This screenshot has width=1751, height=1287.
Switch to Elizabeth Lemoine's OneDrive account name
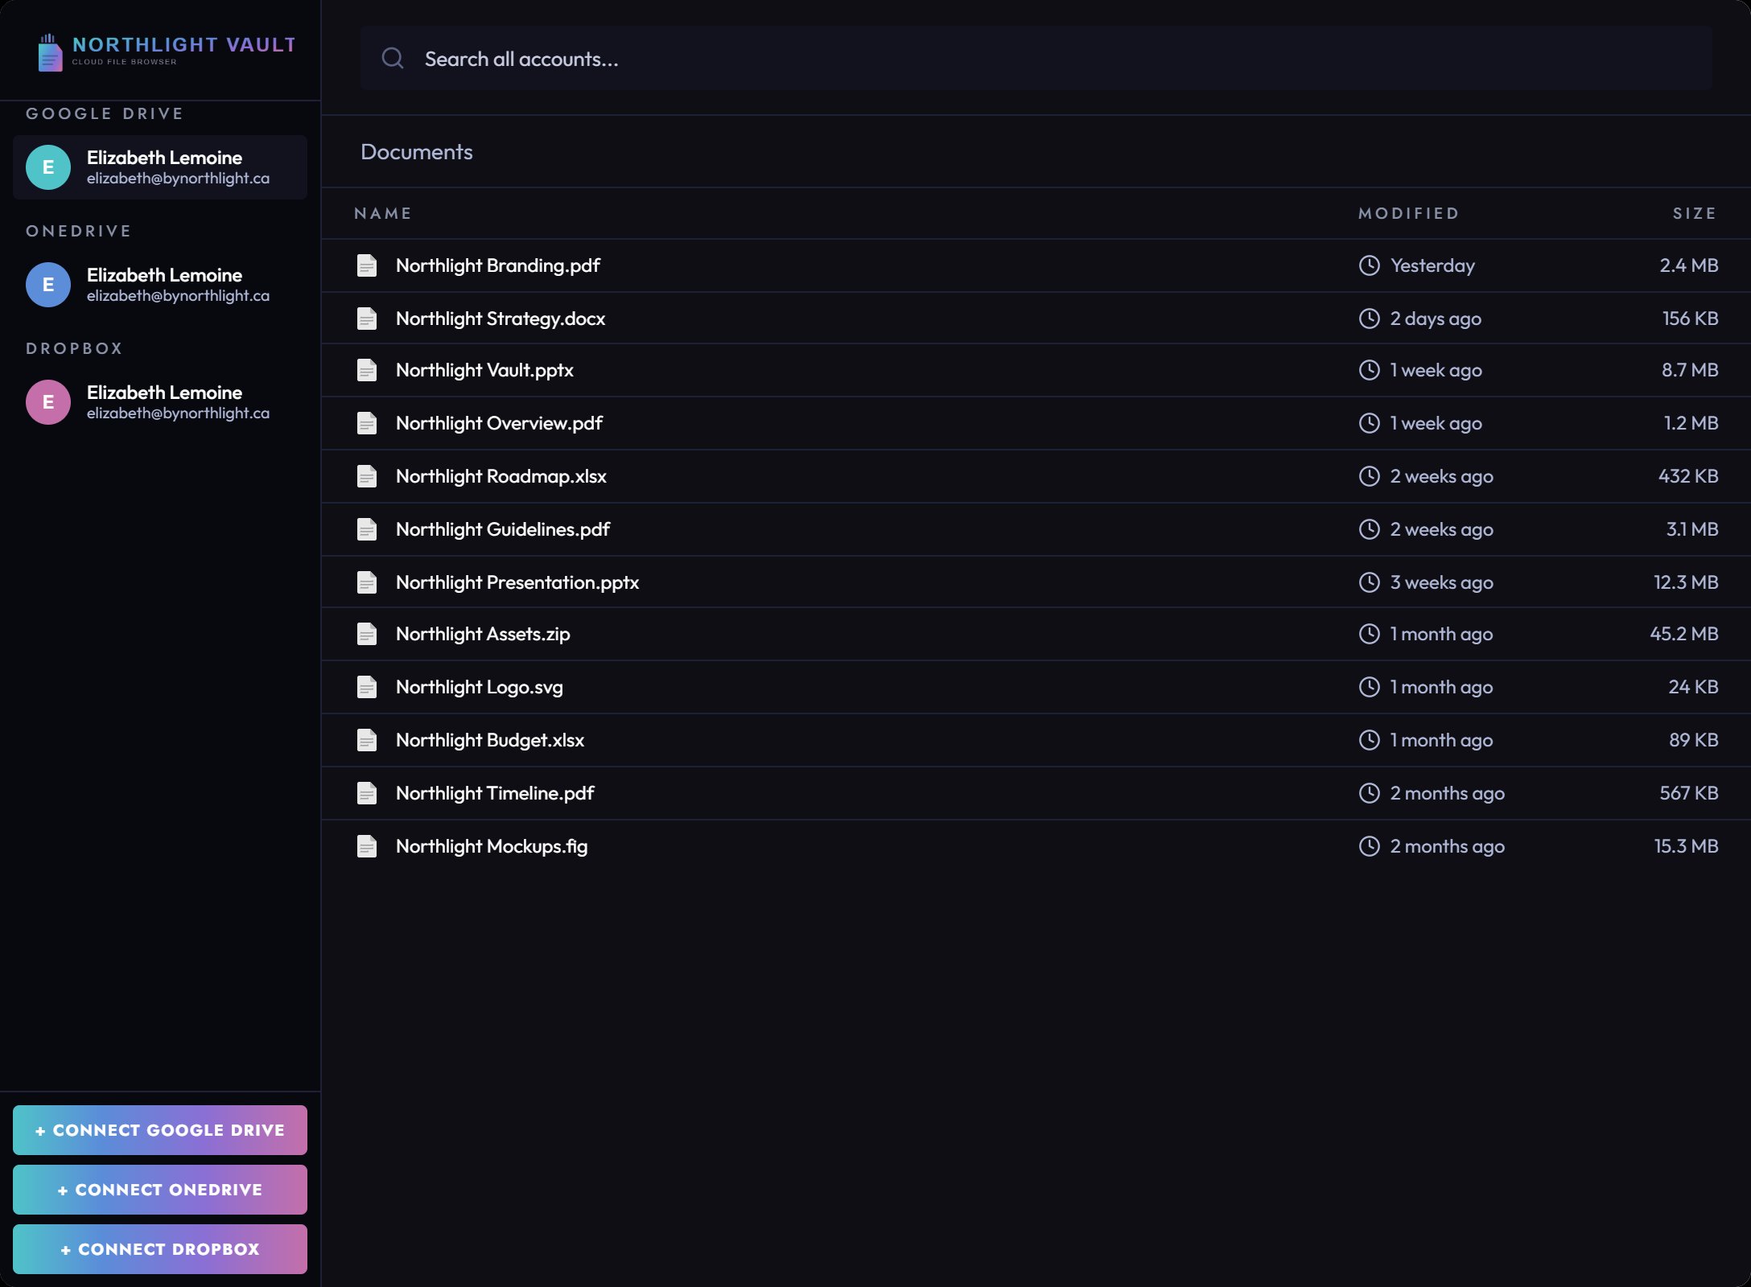(164, 275)
